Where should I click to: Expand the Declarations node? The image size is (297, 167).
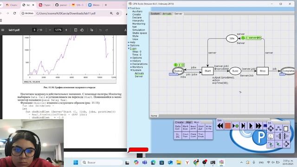pos(131,64)
